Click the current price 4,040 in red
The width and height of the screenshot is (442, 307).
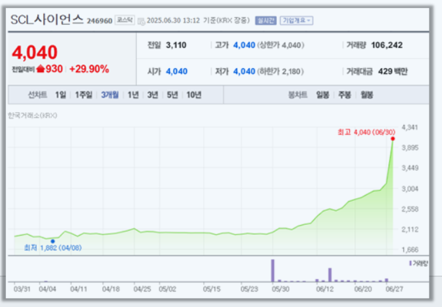[35, 52]
